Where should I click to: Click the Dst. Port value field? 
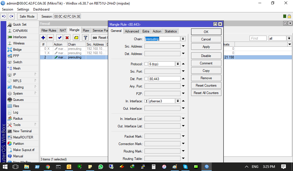pos(165,79)
